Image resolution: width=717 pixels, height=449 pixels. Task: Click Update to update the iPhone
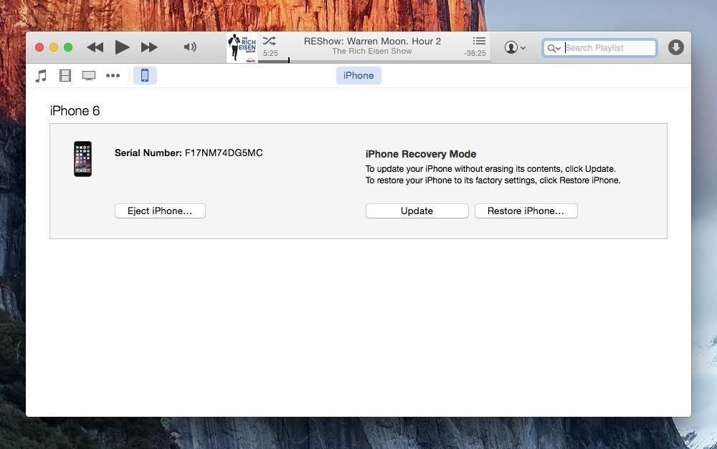(417, 211)
